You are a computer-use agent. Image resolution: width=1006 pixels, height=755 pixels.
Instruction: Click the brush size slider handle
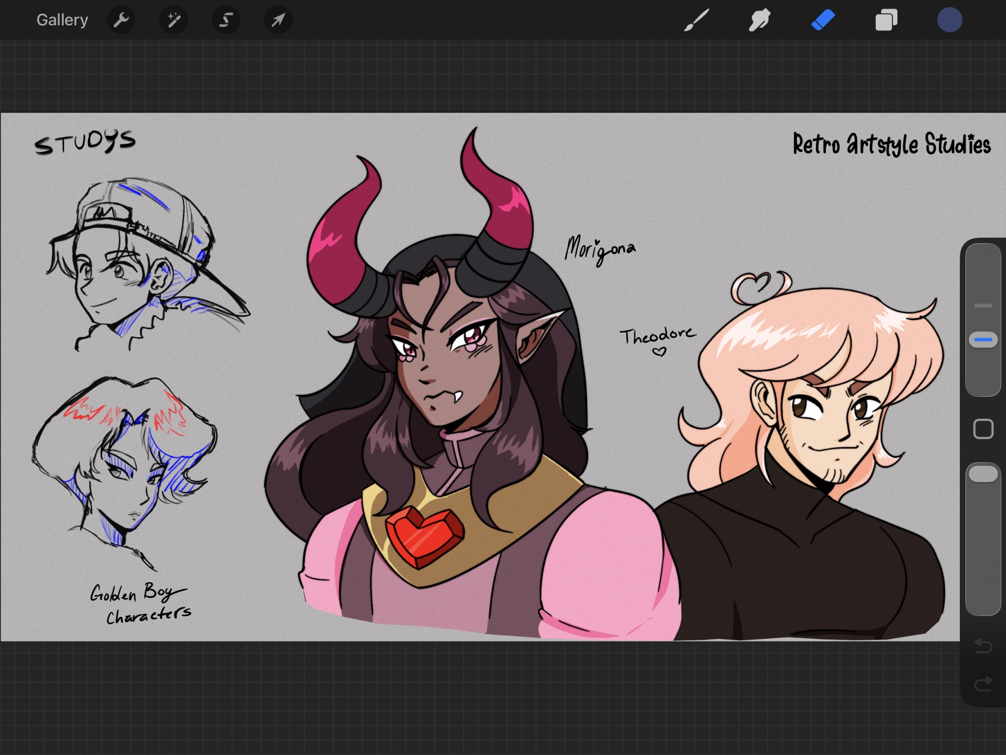tap(983, 340)
